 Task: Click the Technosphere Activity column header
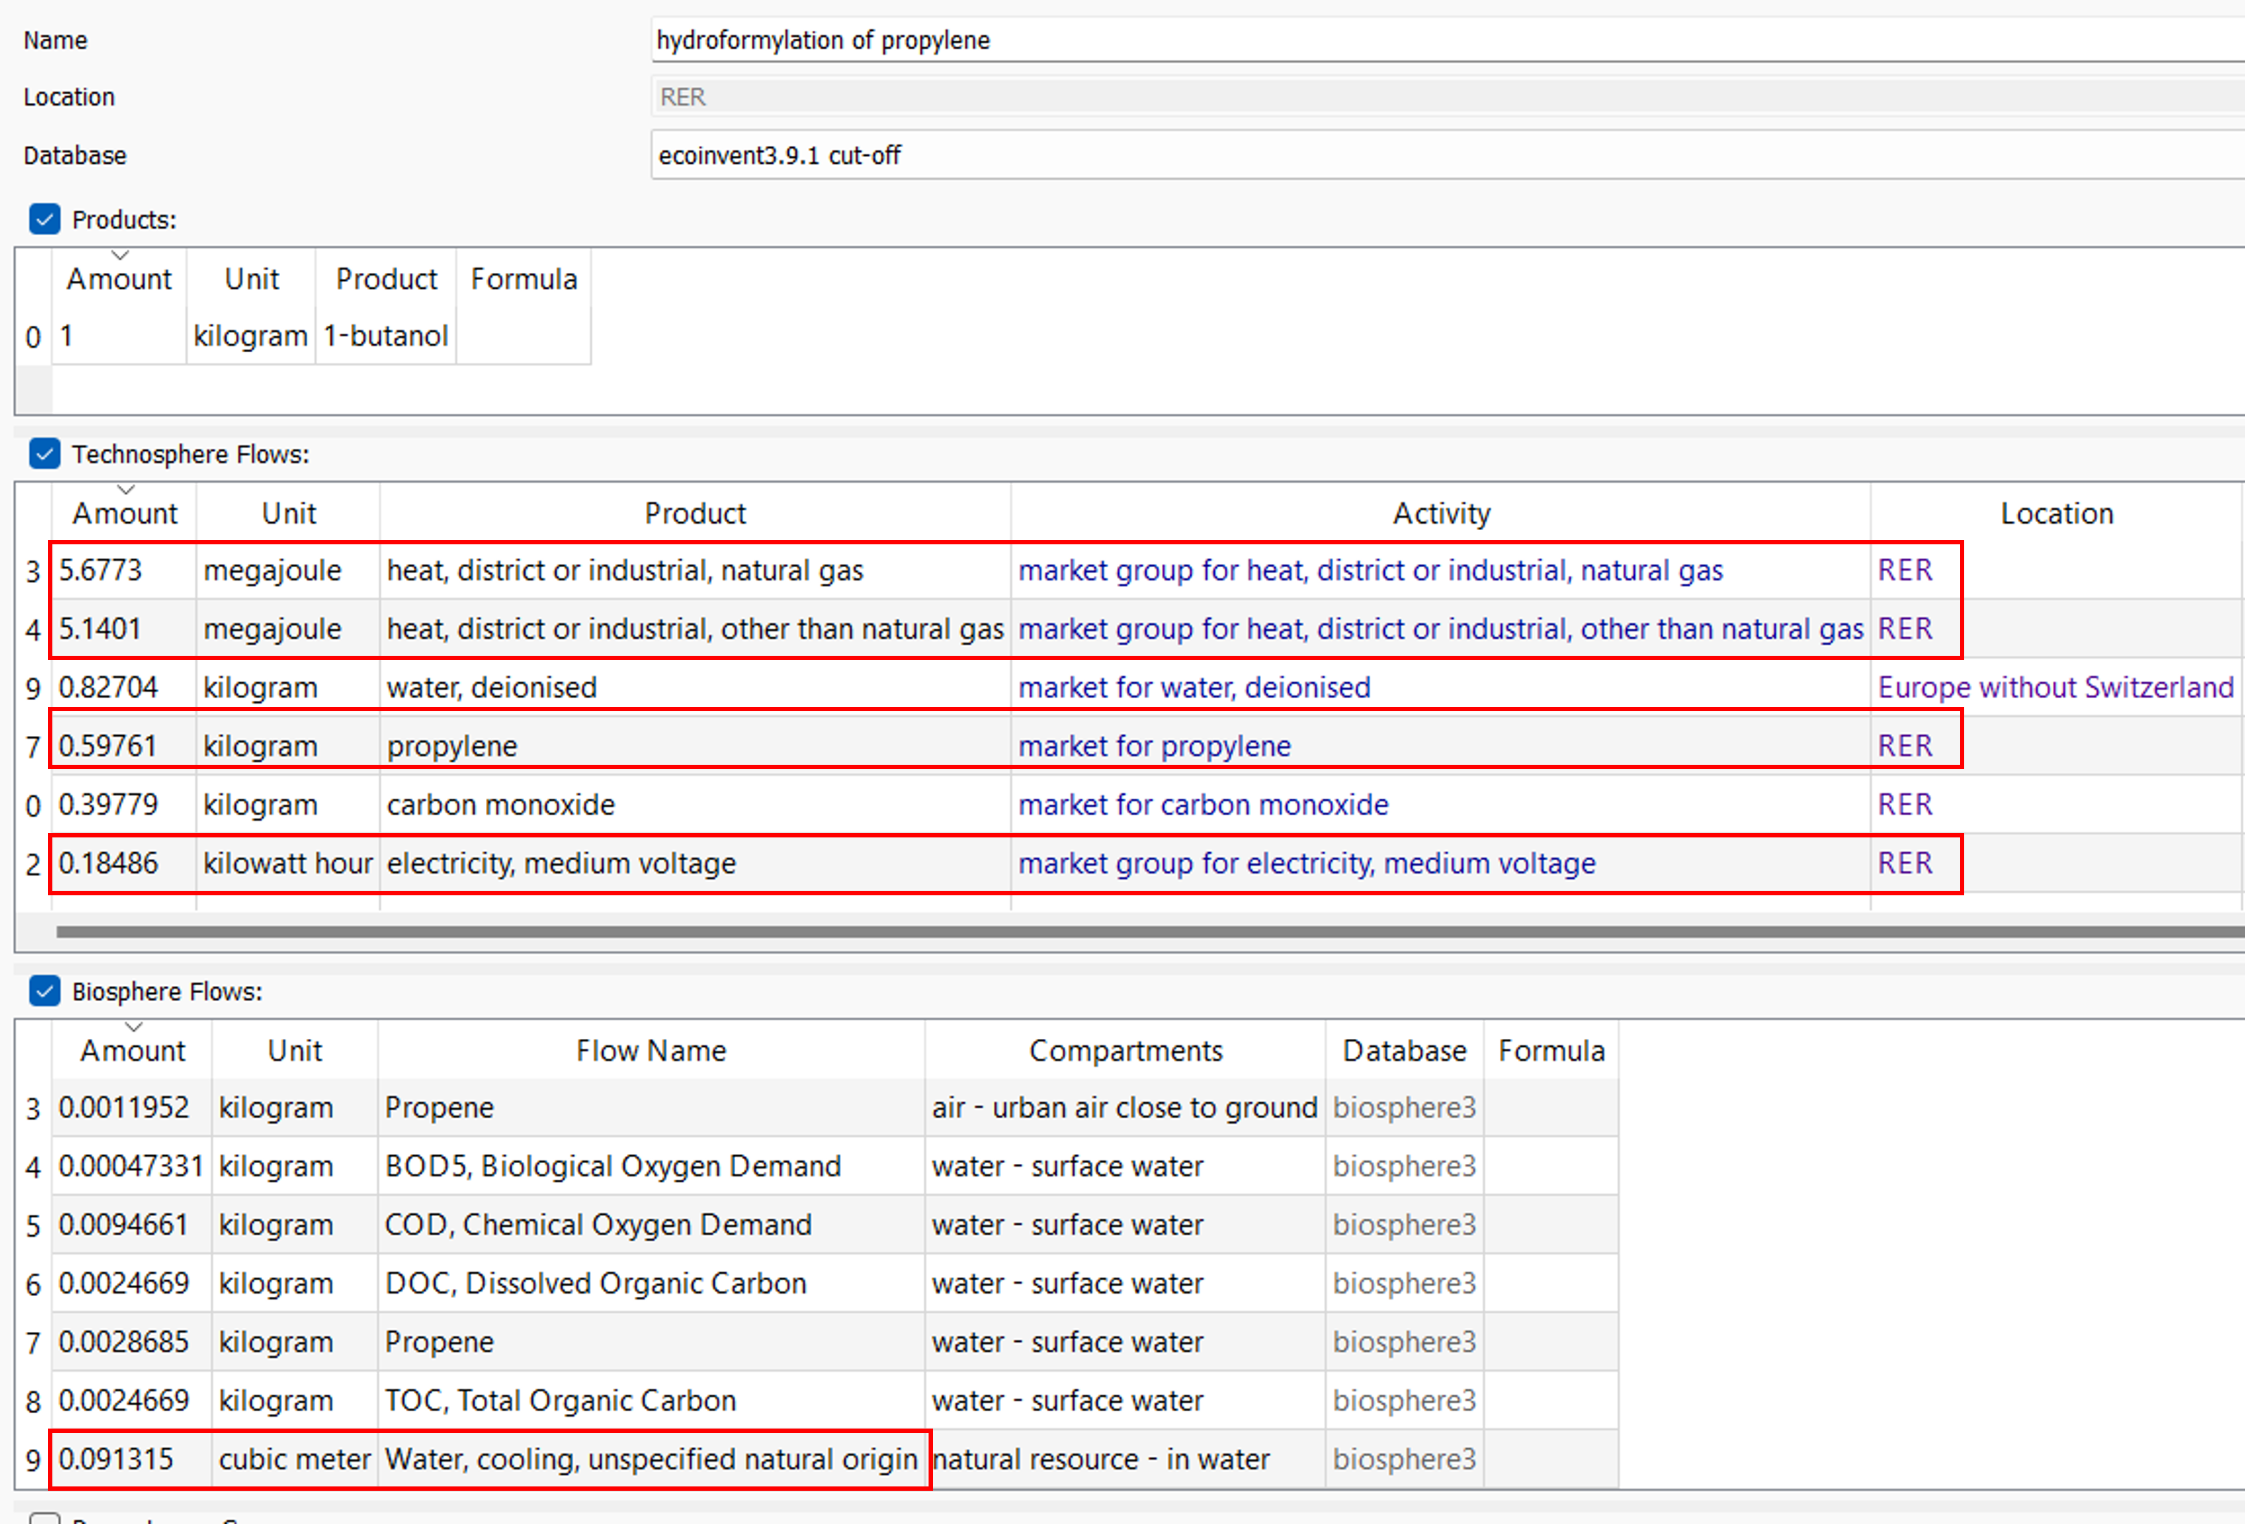click(x=1440, y=513)
